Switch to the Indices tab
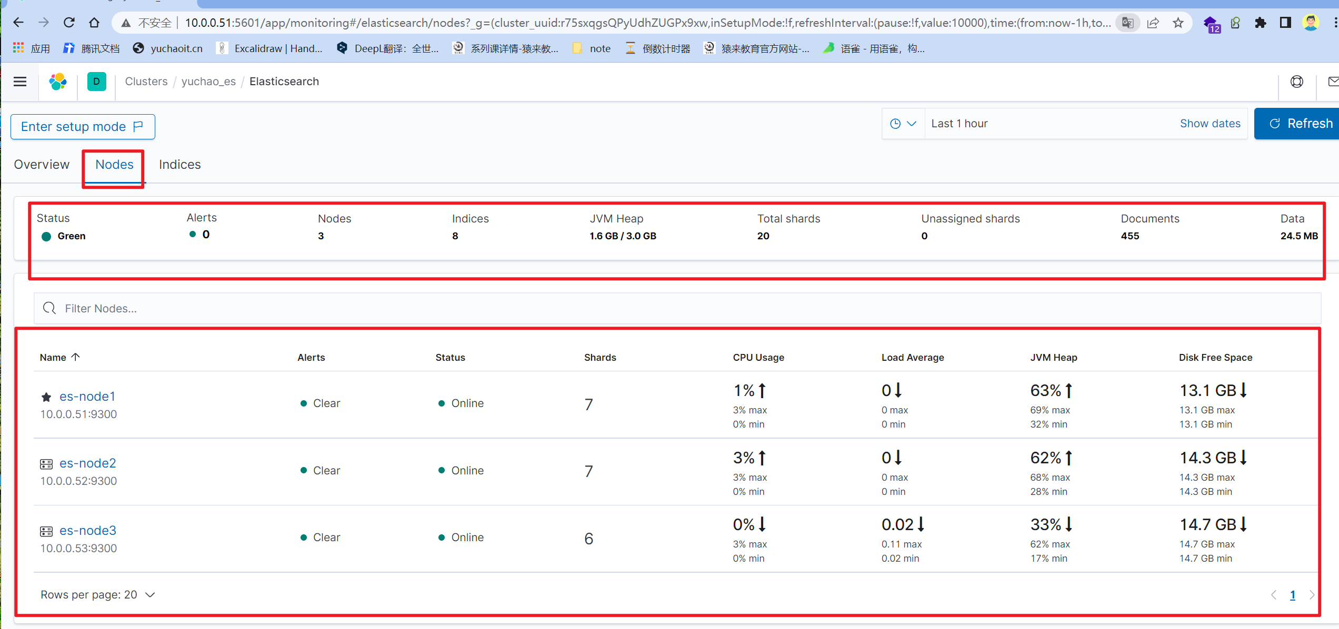 pos(179,165)
